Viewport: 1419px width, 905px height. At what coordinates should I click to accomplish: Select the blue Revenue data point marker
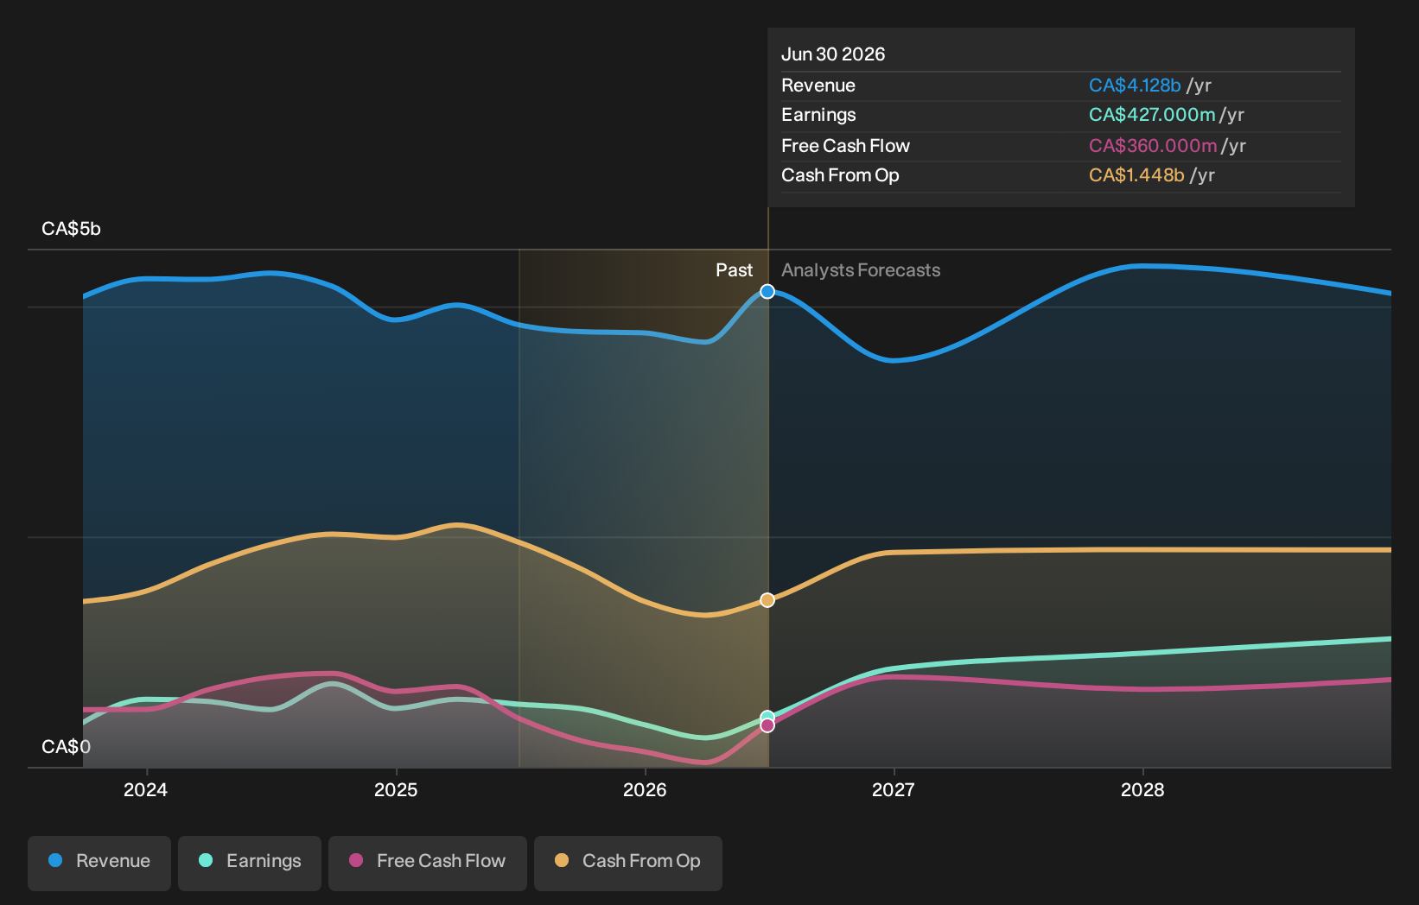(767, 292)
